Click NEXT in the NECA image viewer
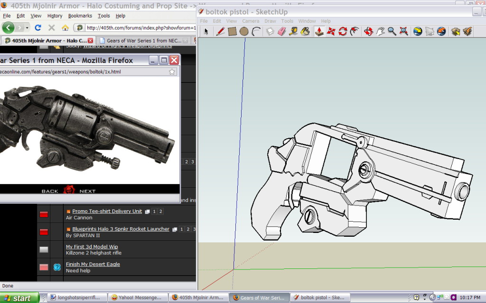This screenshot has height=303, width=486. click(x=87, y=191)
